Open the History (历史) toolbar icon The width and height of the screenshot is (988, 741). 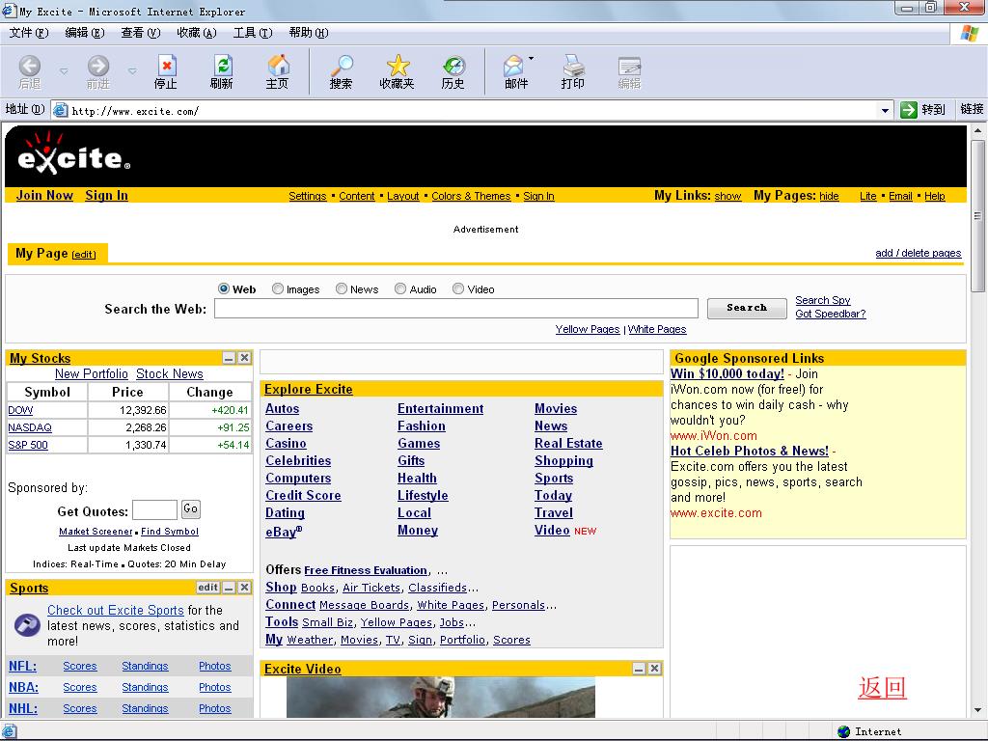[453, 67]
